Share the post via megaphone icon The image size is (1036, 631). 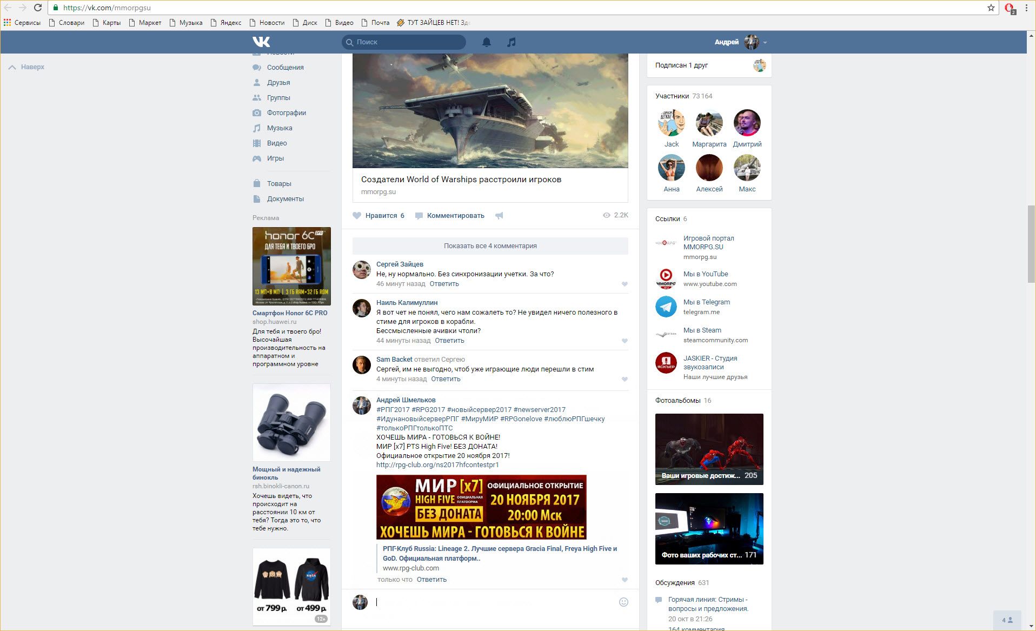coord(499,215)
